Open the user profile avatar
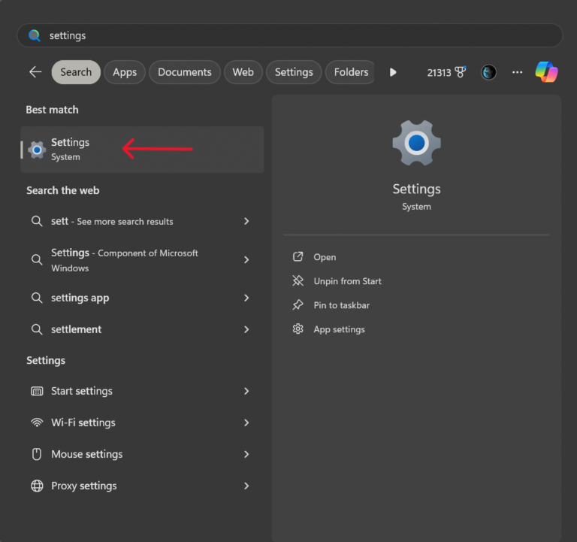This screenshot has width=577, height=542. pyautogui.click(x=488, y=72)
